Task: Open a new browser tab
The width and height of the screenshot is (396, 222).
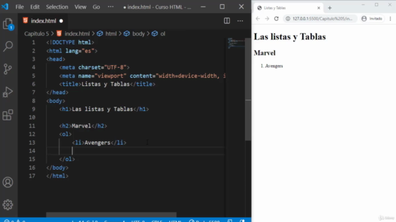Action: click(x=330, y=8)
